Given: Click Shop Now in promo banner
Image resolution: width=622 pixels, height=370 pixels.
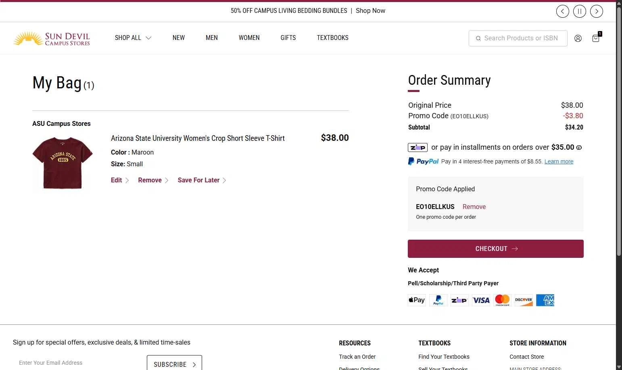Looking at the screenshot, I should [x=370, y=11].
